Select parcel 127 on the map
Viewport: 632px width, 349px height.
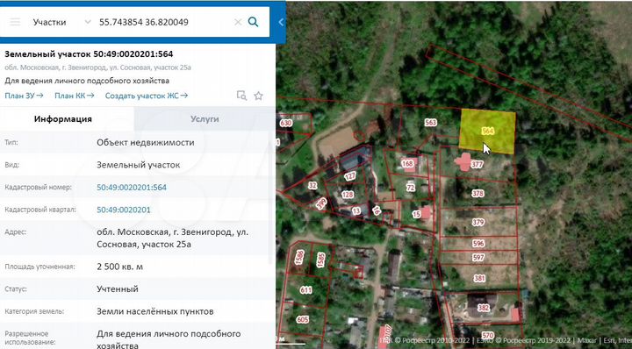coord(350,176)
